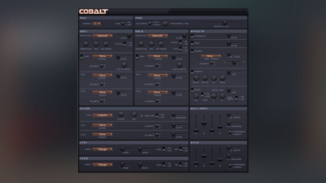Click the PB Range knob in OSC1
Screen dimensions: 326x183
(x=106, y=44)
